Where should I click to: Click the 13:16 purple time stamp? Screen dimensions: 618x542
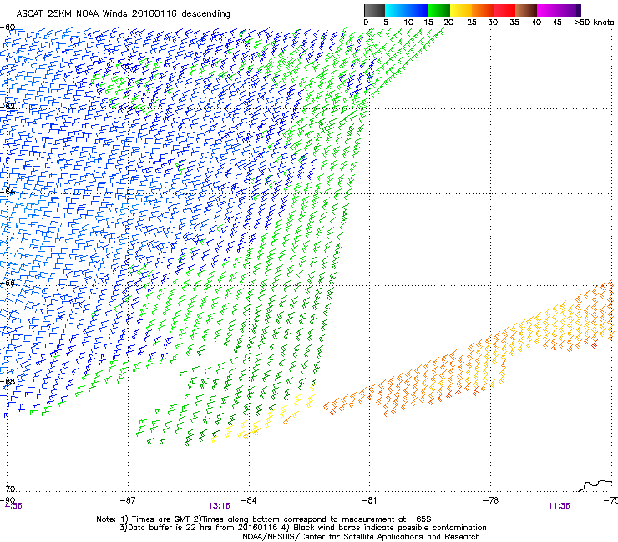click(219, 506)
